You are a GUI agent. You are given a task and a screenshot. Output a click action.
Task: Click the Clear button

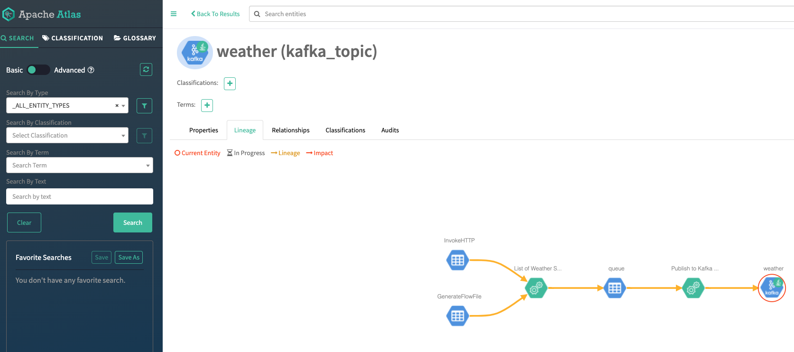[24, 222]
